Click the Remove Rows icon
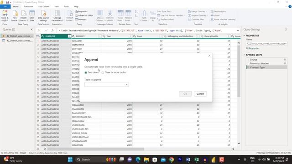292x164 pixels. [128, 15]
